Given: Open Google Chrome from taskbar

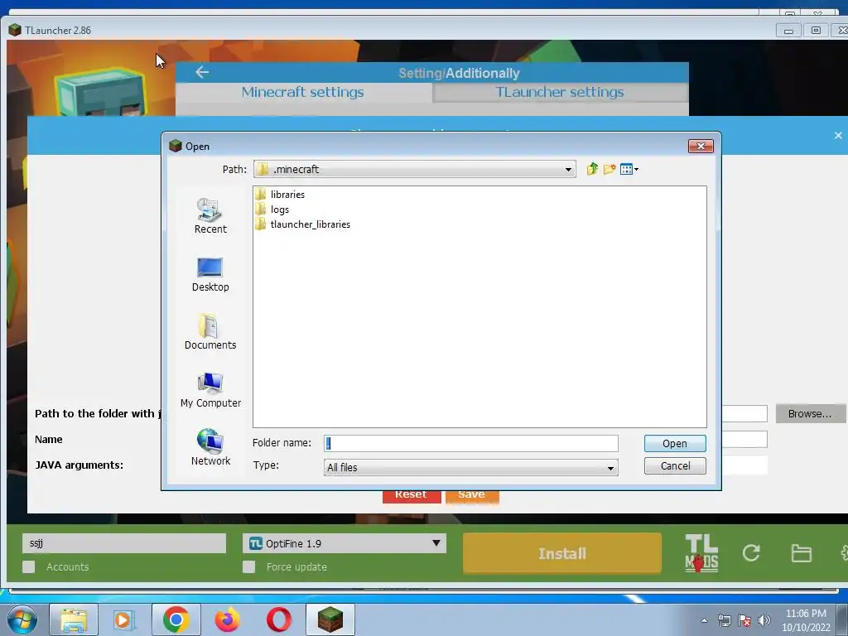Looking at the screenshot, I should click(176, 619).
